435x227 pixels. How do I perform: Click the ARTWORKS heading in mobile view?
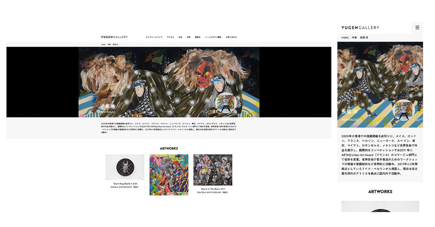point(380,192)
